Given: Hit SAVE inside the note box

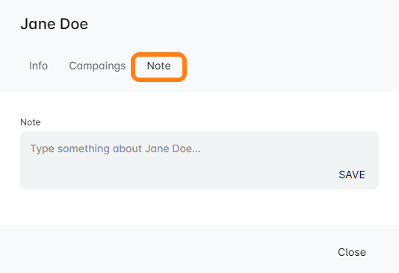Looking at the screenshot, I should [x=352, y=175].
